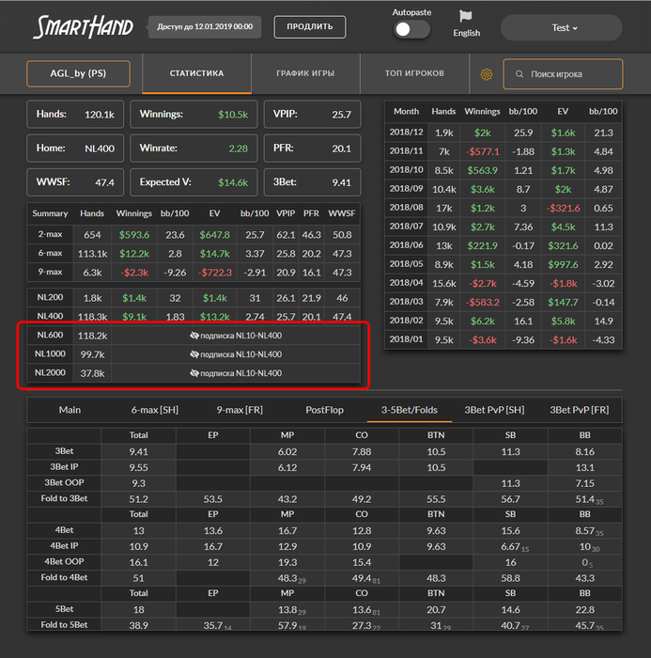Click the Fold to 5Bet row label
The height and width of the screenshot is (658, 651).
click(x=64, y=625)
